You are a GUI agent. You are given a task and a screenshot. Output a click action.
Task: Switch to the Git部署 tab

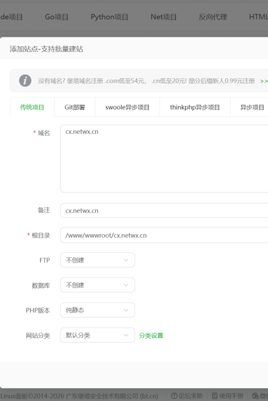coord(75,107)
